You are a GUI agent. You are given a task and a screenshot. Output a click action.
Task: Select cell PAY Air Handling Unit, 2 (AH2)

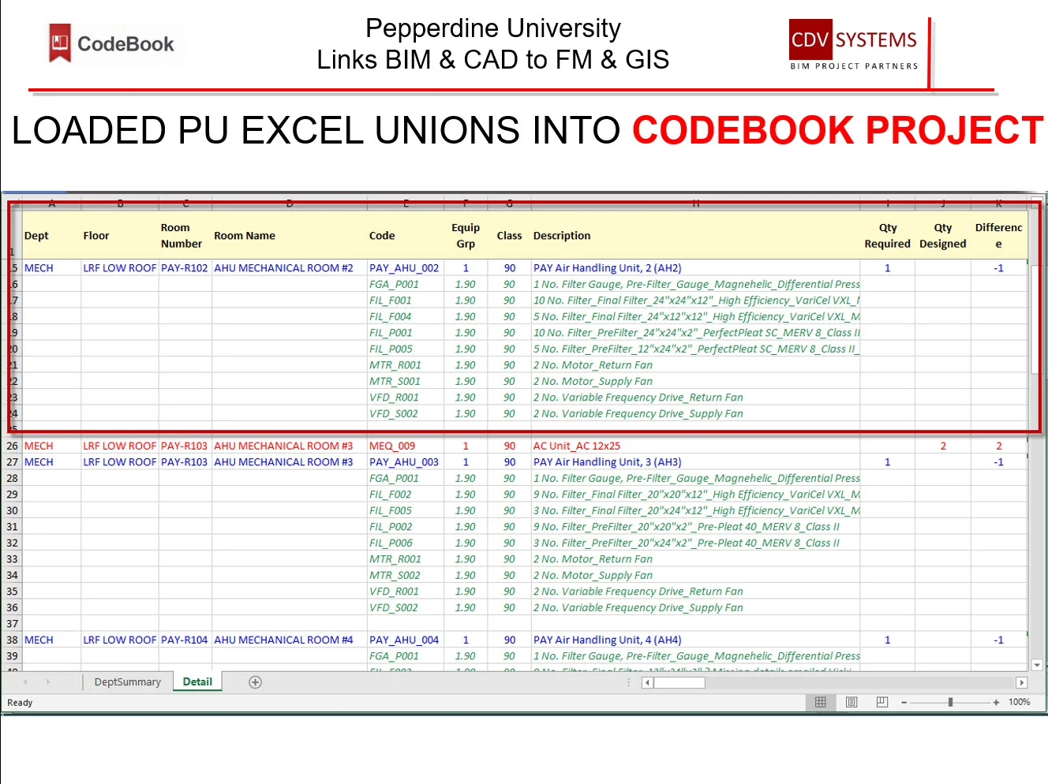[x=696, y=268]
